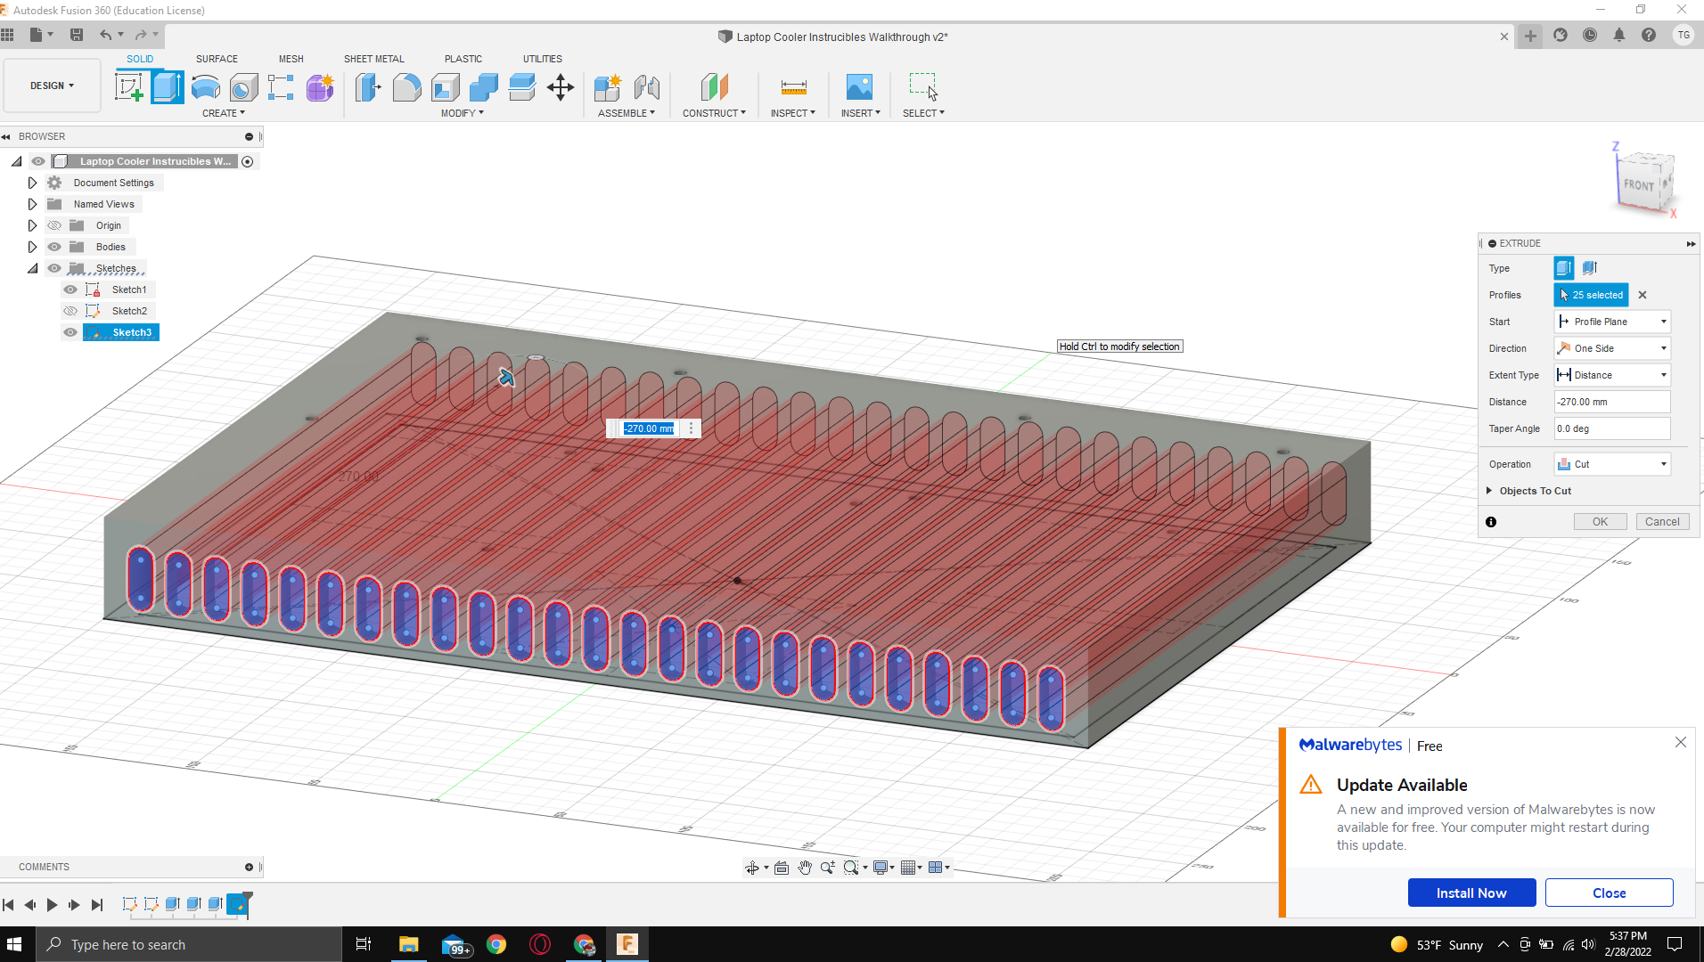The image size is (1704, 962).
Task: Edit the Taper Angle field
Action: point(1612,428)
